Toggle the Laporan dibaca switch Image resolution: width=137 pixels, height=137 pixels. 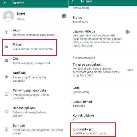pyautogui.click(x=128, y=32)
